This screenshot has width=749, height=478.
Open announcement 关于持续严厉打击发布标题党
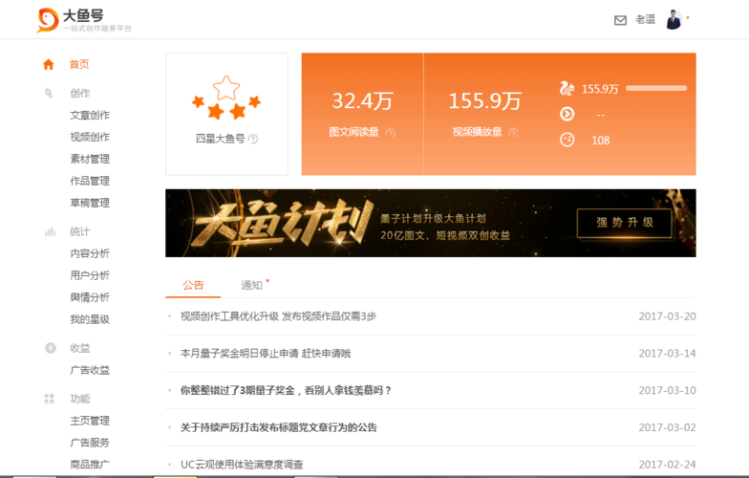click(x=279, y=428)
